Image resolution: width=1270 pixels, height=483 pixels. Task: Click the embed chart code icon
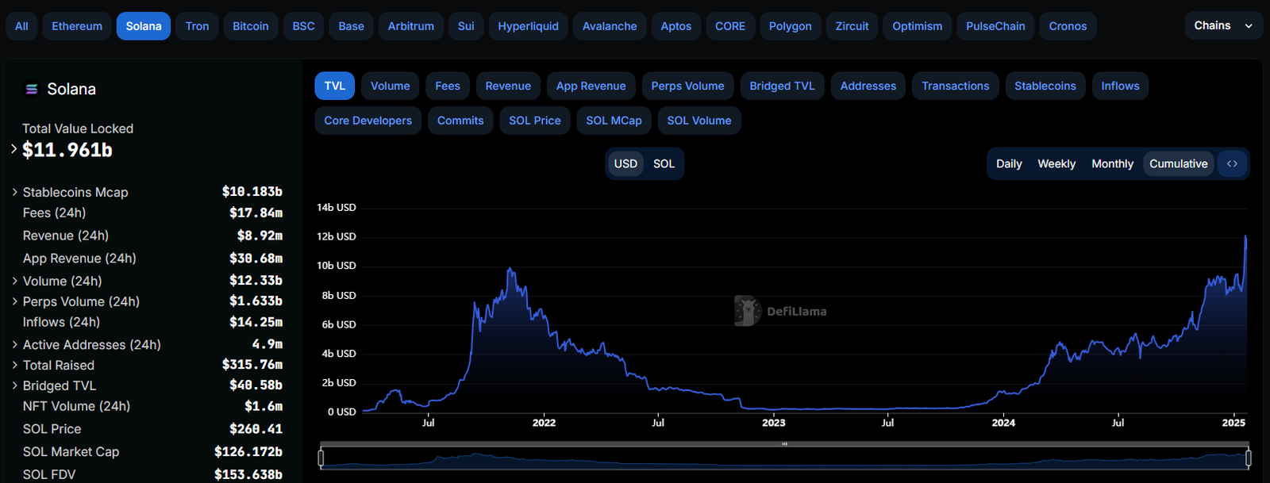pos(1232,164)
